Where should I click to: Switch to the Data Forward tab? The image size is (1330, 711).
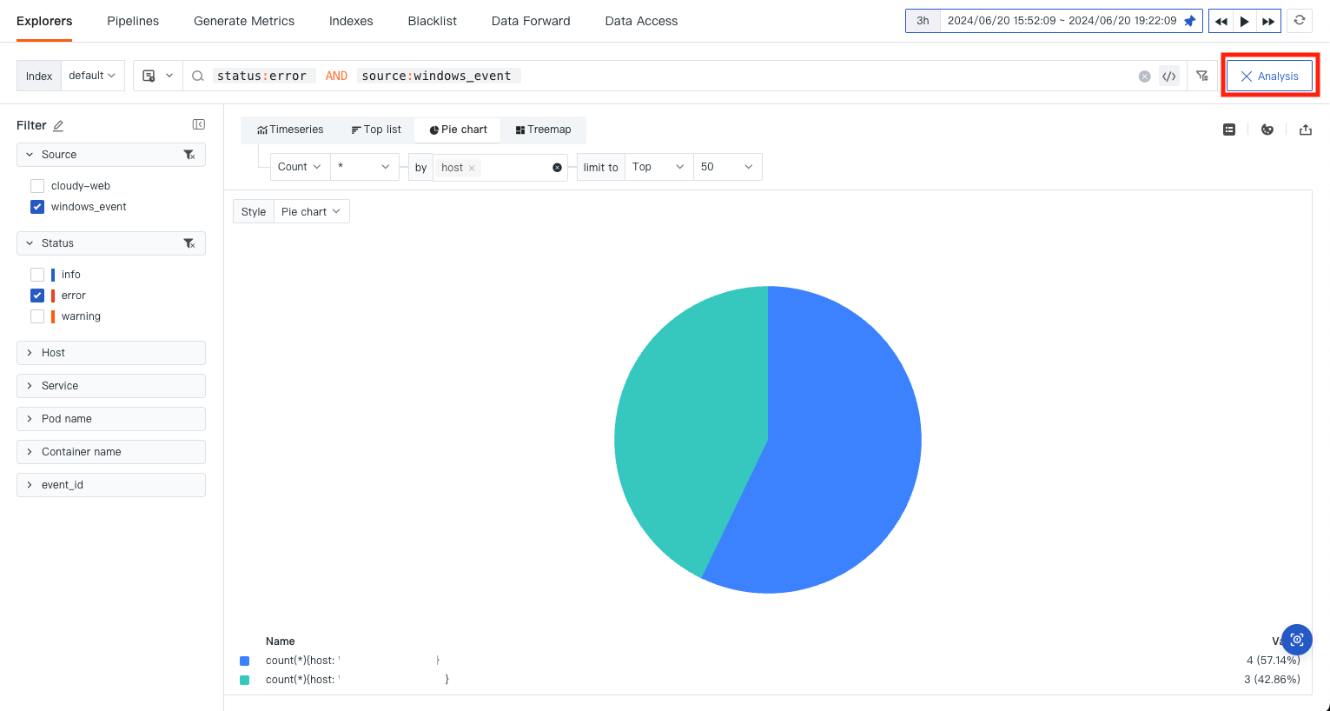click(x=531, y=21)
